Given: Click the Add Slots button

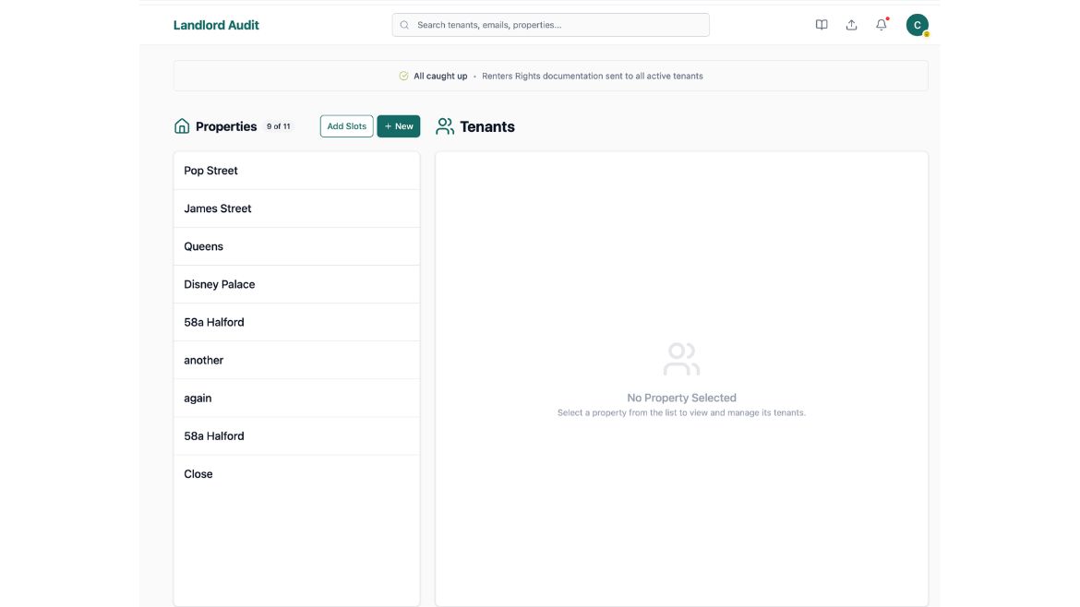Looking at the screenshot, I should (x=346, y=126).
